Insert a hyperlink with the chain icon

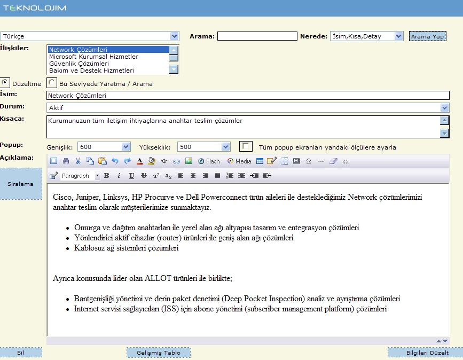pos(176,161)
